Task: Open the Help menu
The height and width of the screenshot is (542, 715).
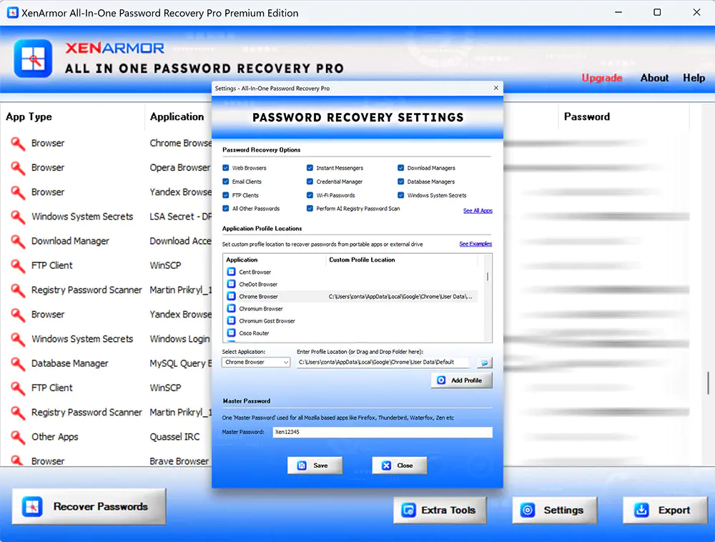Action: pos(694,78)
